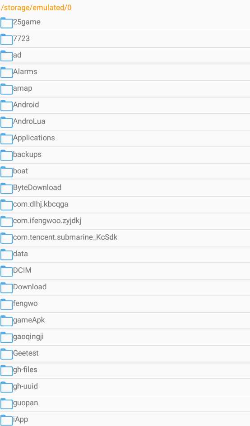
Task: Open the 25game folder icon
Action: tap(6, 23)
